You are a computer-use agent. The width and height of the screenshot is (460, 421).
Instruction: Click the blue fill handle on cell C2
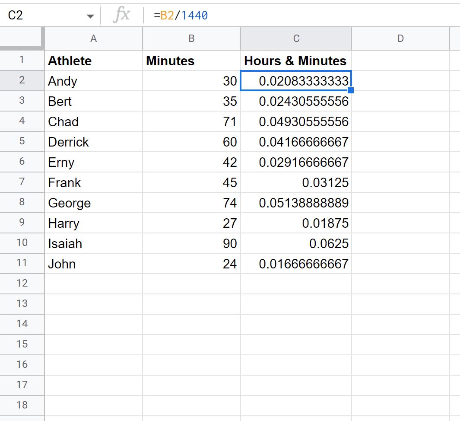(x=351, y=90)
